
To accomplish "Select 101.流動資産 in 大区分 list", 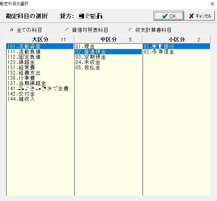I will click(40, 46).
